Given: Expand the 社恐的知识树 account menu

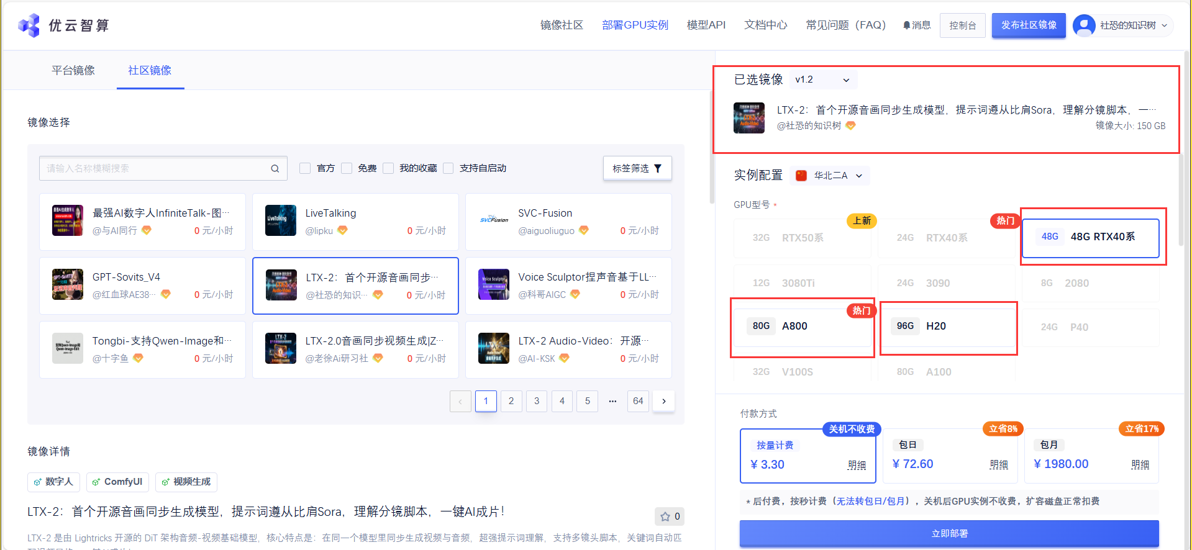Looking at the screenshot, I should (x=1123, y=25).
